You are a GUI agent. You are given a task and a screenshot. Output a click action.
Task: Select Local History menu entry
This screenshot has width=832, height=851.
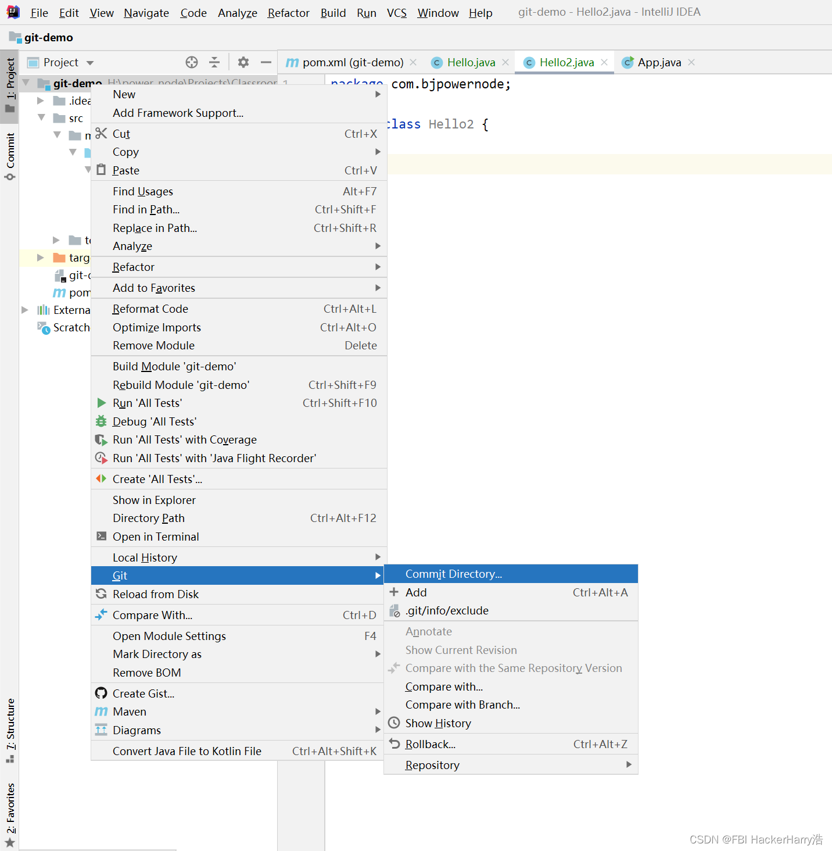[239, 557]
